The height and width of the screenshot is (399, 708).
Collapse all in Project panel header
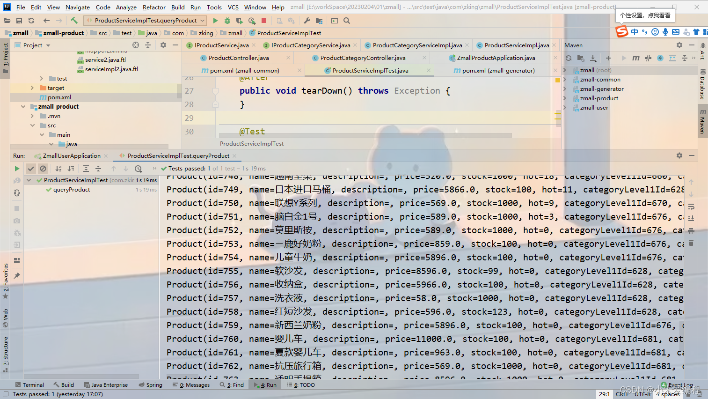pos(148,45)
